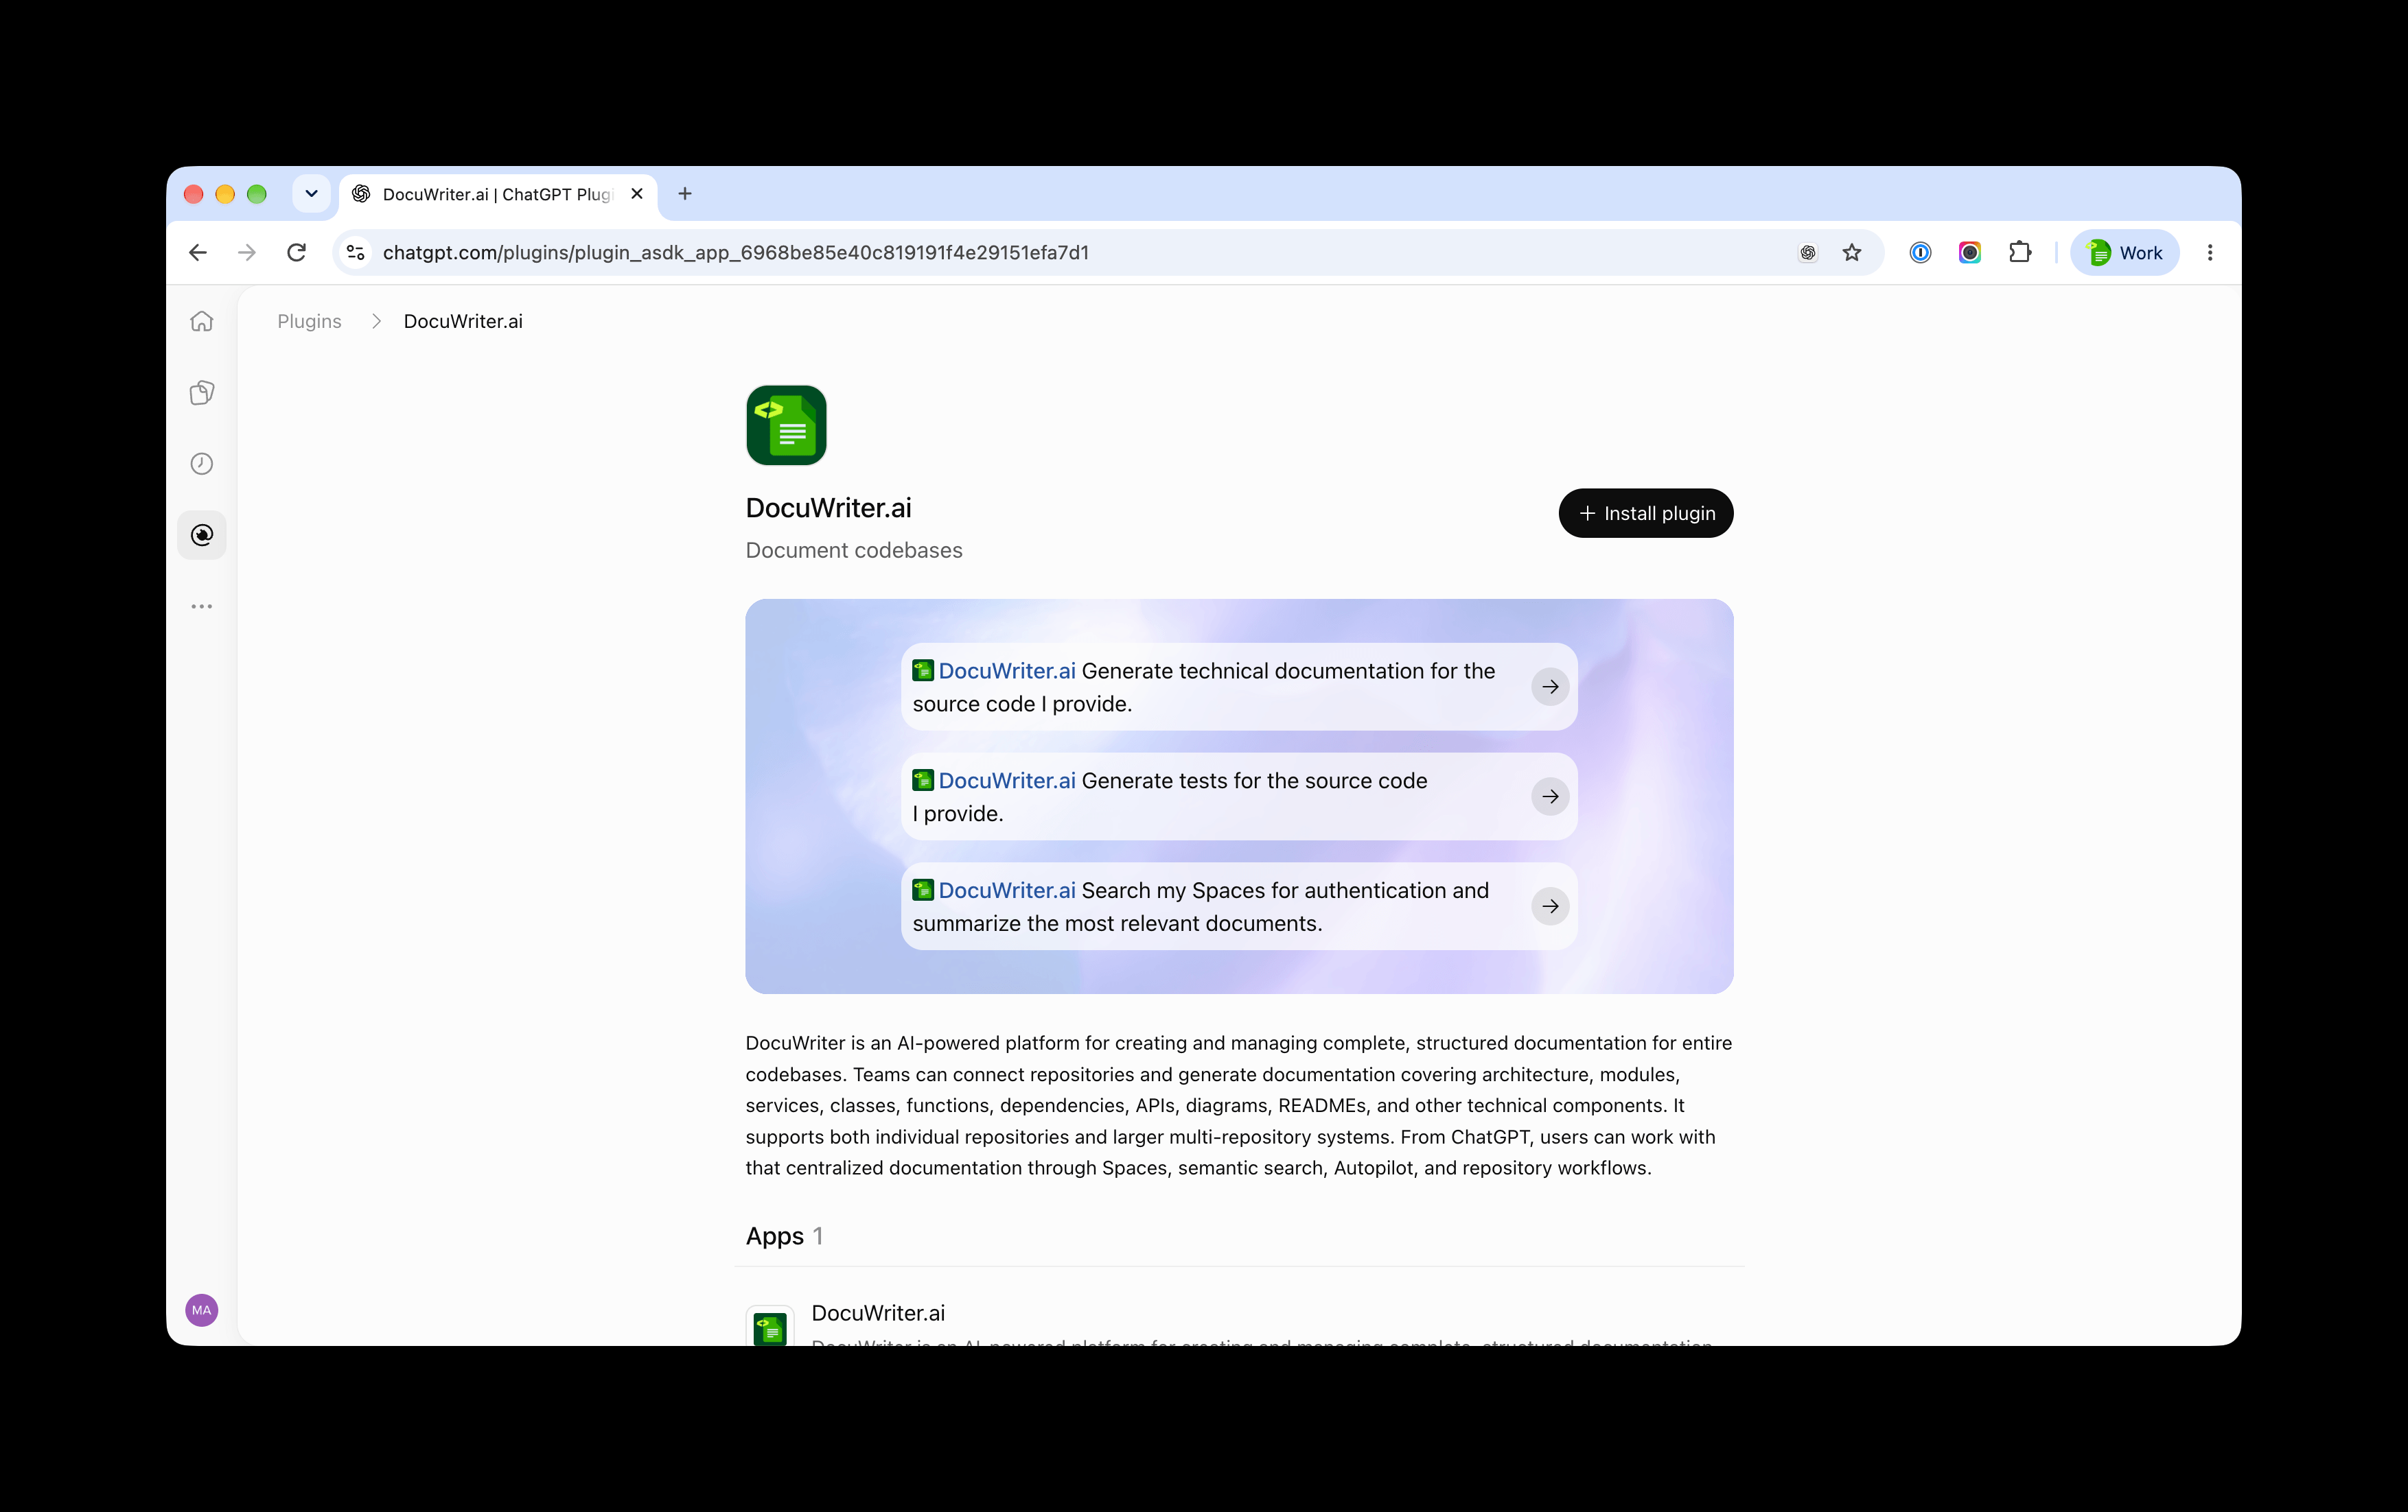Click the 'Document codebases' subtitle
This screenshot has width=2408, height=1512.
pos(854,551)
